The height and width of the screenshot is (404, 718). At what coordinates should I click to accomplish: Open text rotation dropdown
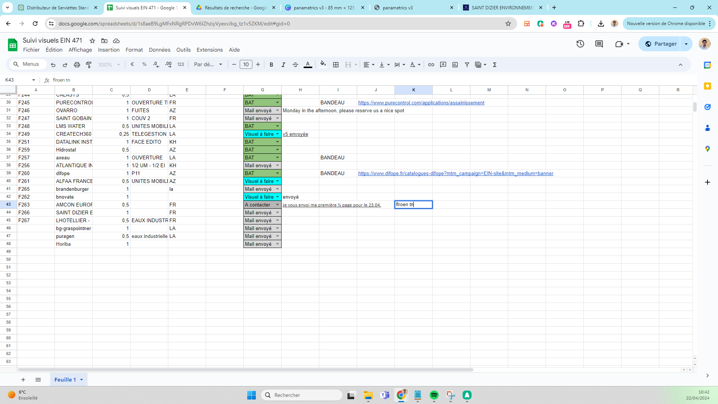click(x=415, y=65)
